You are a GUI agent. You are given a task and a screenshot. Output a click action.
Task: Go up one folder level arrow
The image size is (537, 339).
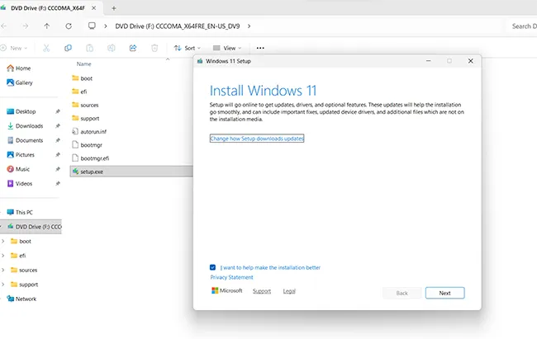point(47,26)
